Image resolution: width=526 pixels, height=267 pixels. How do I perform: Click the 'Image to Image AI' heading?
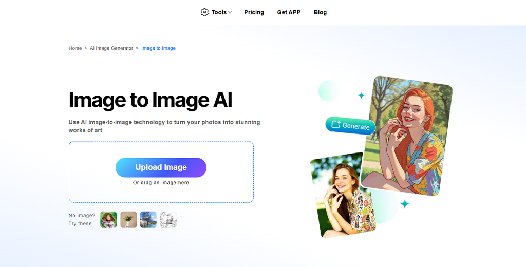tap(151, 100)
